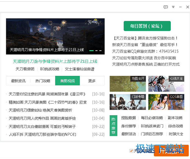This screenshot has height=159, width=190.
Task: Click the 最新活动 hot link
Action: [129, 134]
